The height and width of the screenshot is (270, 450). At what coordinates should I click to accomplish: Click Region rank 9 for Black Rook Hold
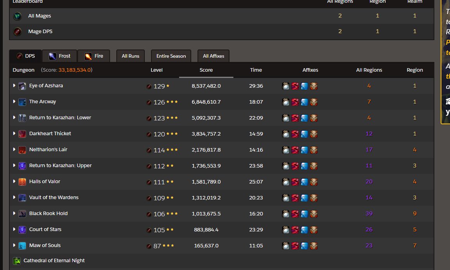[415, 214]
